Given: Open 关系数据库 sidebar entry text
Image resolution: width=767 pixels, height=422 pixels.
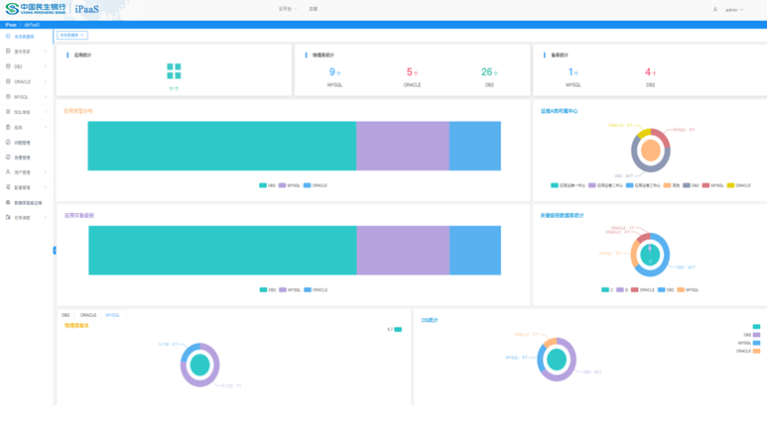Looking at the screenshot, I should point(24,37).
